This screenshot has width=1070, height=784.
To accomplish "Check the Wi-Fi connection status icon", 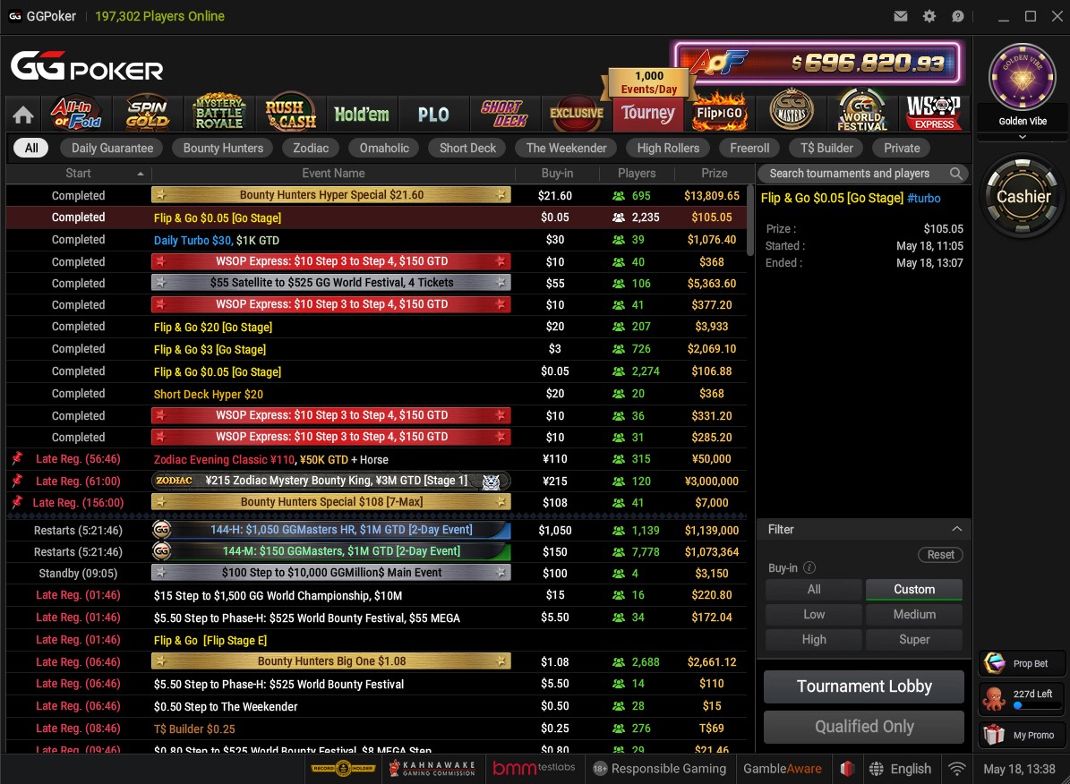I will 956,769.
